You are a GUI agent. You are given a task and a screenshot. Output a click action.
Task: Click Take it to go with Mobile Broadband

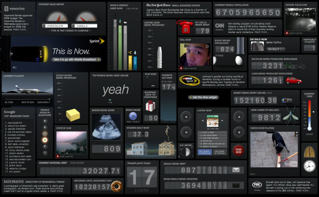pos(76,59)
